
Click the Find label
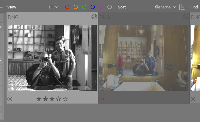pyautogui.click(x=194, y=7)
